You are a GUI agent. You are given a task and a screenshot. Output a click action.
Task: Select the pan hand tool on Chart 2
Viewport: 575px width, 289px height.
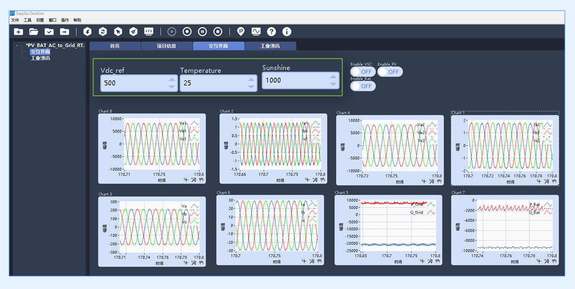pos(322,180)
